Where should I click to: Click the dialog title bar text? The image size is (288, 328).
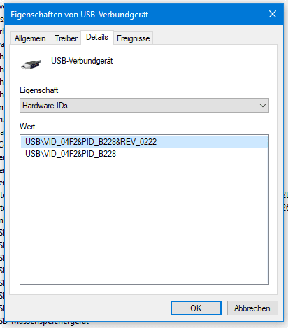point(79,15)
